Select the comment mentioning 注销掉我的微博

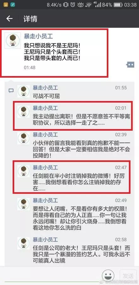click(x=72, y=177)
